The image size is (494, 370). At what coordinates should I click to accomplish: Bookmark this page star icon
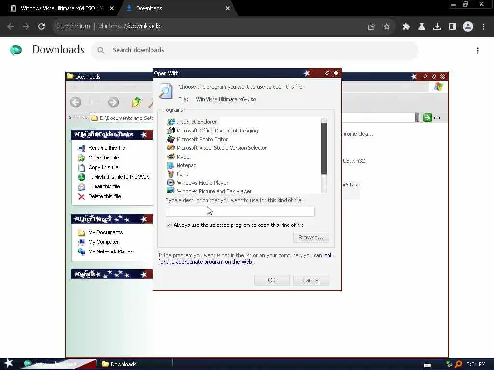coord(387,27)
